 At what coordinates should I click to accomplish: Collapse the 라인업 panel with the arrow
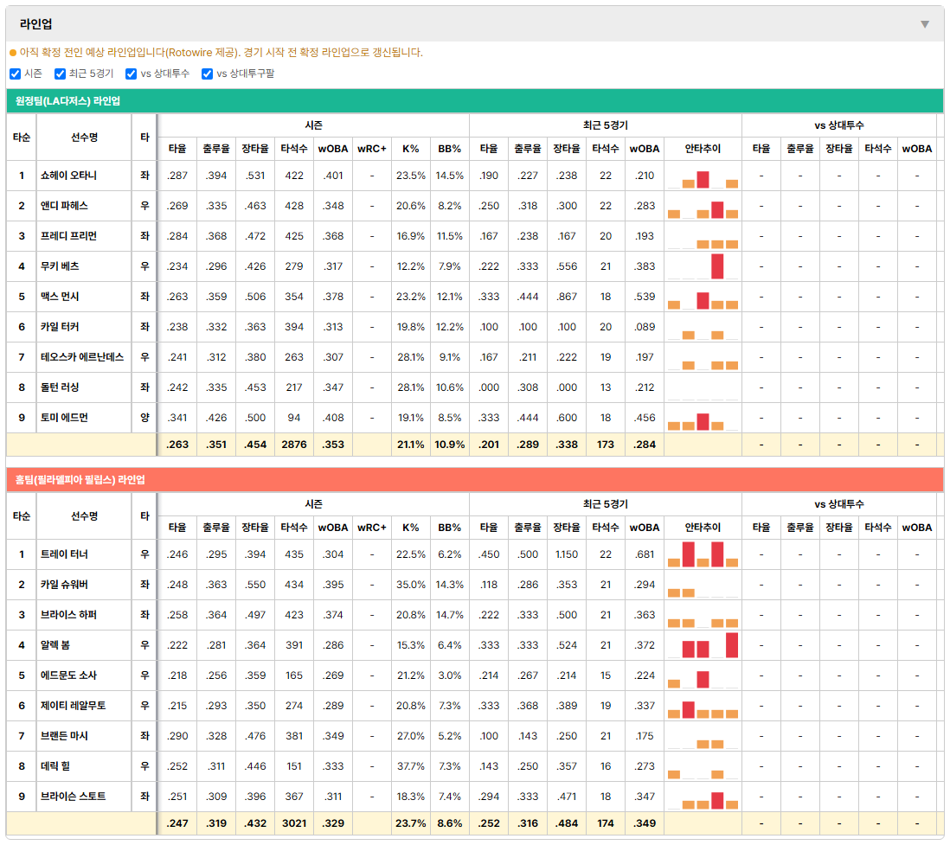click(x=925, y=24)
